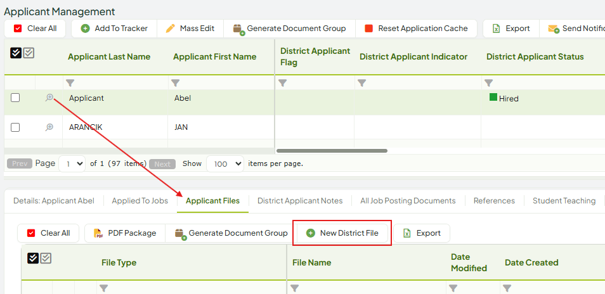Open the page number dropdown

pyautogui.click(x=72, y=163)
